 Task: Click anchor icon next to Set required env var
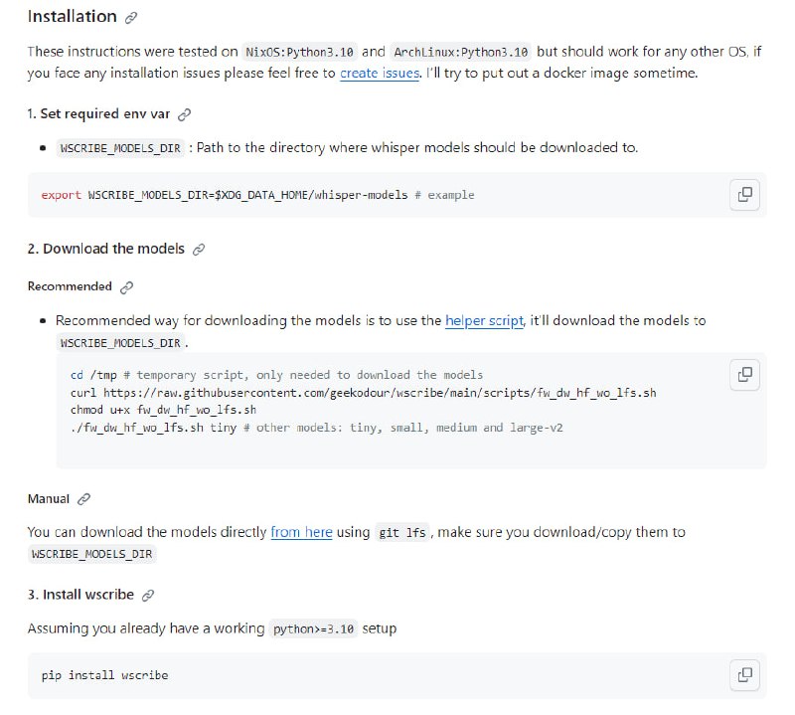(184, 115)
